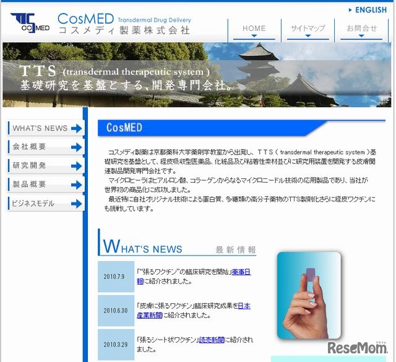
Task: Select the 2010.3.29 news date
Action: pos(116,345)
